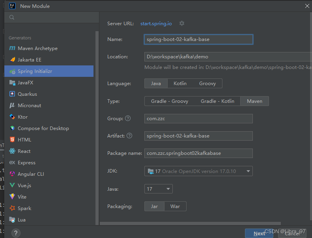Viewport: 312px width, 238px height.
Task: Select Vue.js generator label
Action: click(24, 186)
